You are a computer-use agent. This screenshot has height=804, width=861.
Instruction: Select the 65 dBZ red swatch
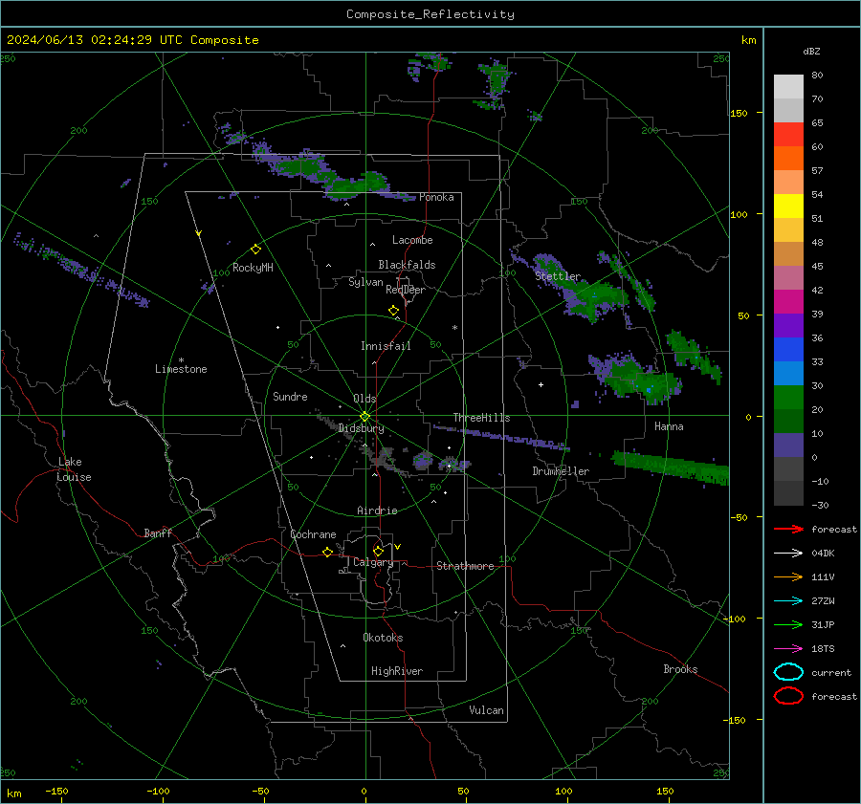point(788,134)
